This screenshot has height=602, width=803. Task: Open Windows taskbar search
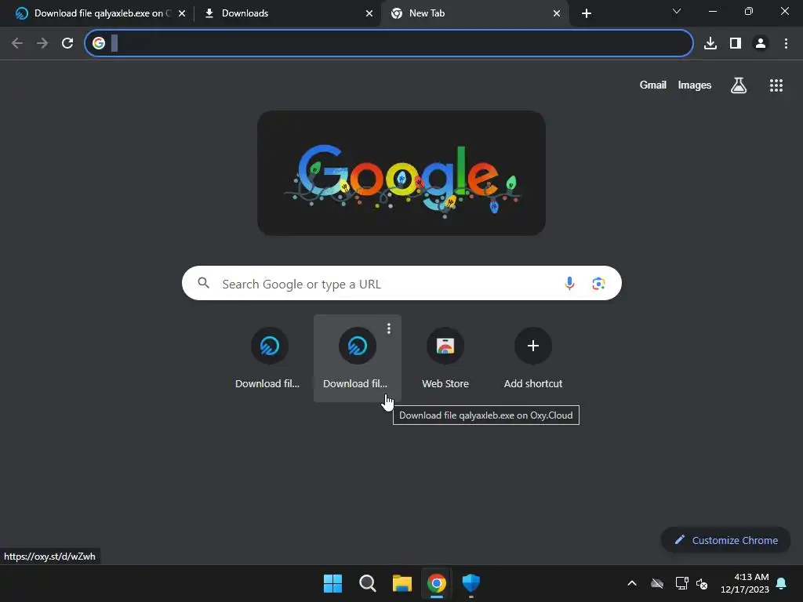367,583
